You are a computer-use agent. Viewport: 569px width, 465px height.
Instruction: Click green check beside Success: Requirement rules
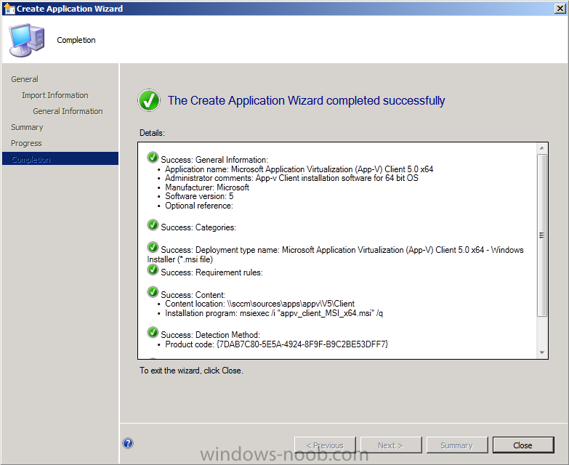click(x=153, y=270)
